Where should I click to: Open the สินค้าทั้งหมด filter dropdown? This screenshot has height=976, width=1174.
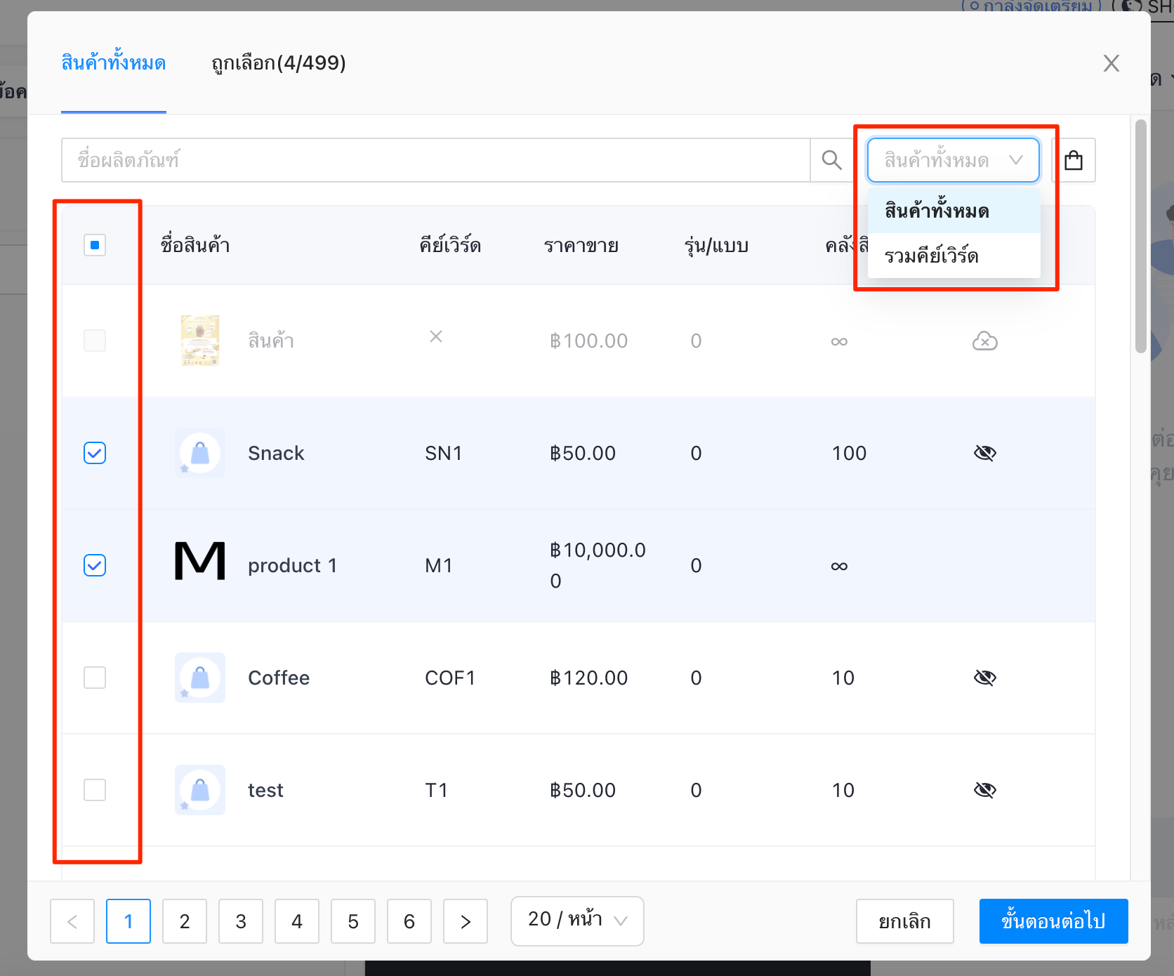pos(953,160)
